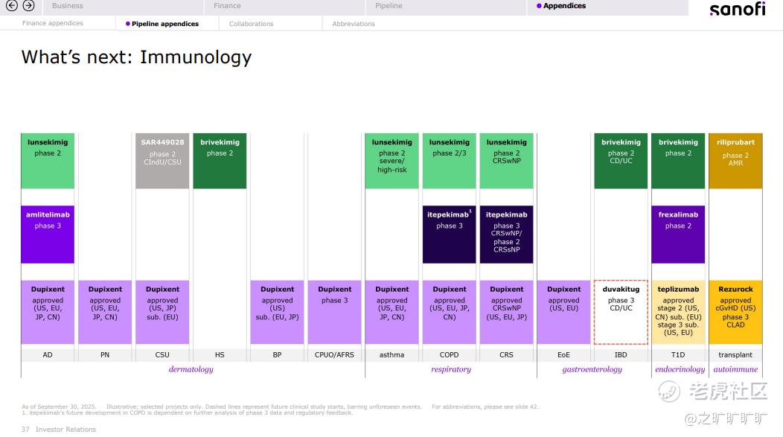Viewport: 783px width, 437px height.
Task: Select lunsekimig phase 2 severe/high-risk box
Action: point(392,161)
